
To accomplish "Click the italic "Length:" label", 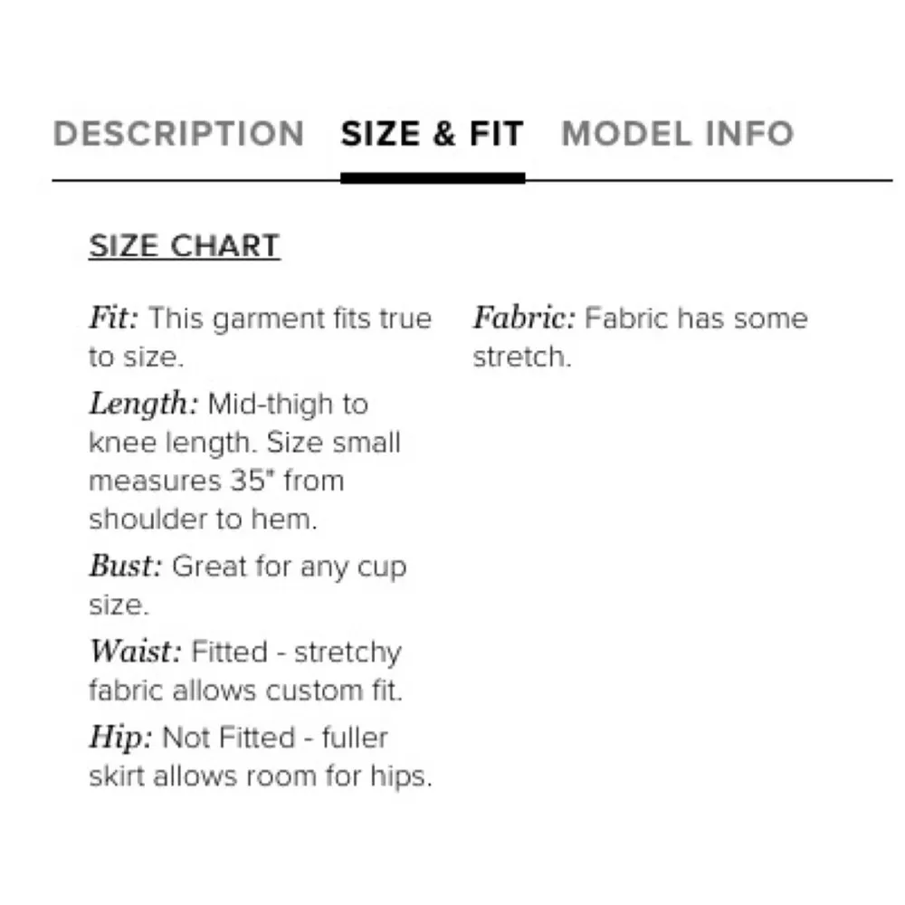I will pos(143,404).
